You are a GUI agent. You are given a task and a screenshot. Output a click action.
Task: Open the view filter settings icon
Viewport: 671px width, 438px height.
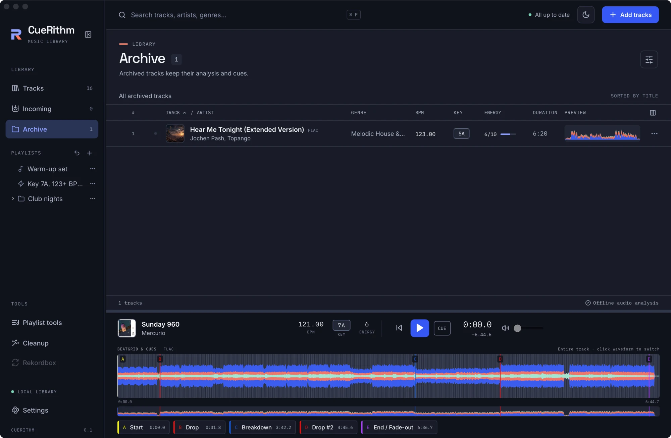649,60
